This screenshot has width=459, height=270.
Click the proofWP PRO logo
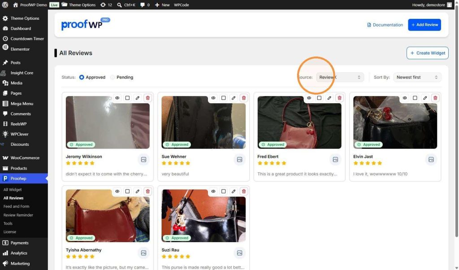86,24
